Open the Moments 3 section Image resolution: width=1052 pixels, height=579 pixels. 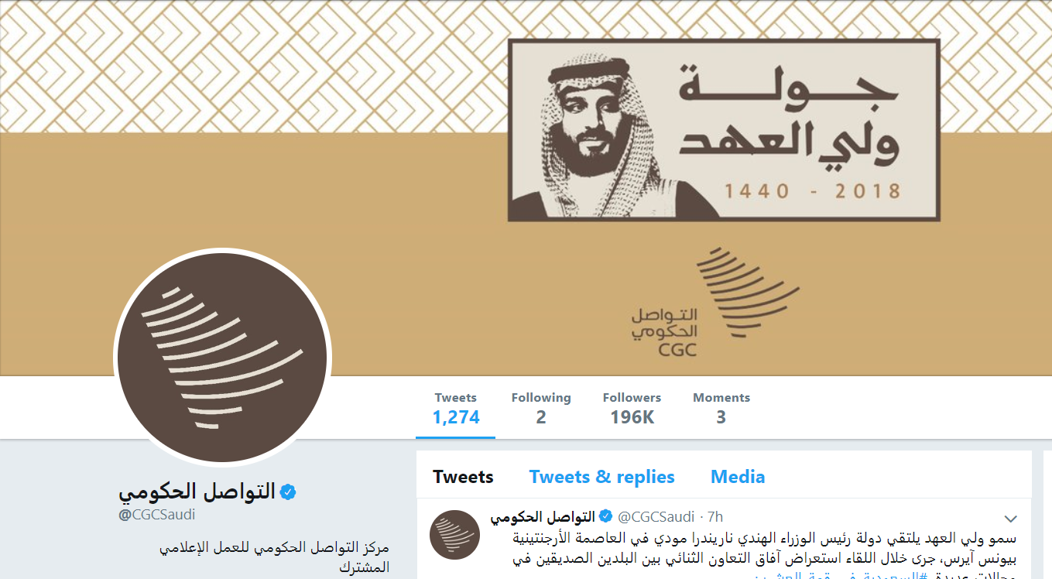click(721, 408)
